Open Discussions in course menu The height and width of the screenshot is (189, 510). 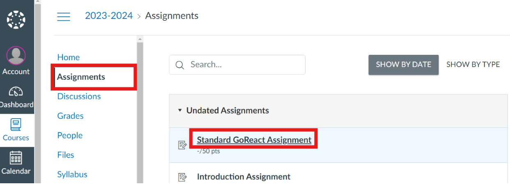79,97
